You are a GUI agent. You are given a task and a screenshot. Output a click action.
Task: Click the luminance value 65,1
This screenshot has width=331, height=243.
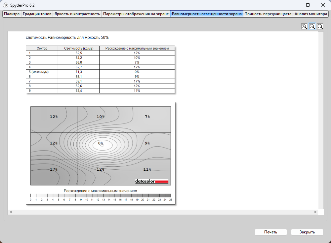coord(79,77)
